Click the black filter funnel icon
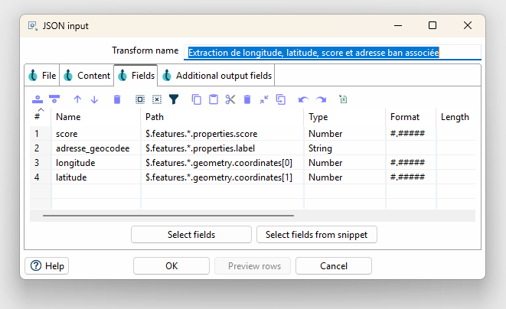The width and height of the screenshot is (506, 309). pos(174,99)
